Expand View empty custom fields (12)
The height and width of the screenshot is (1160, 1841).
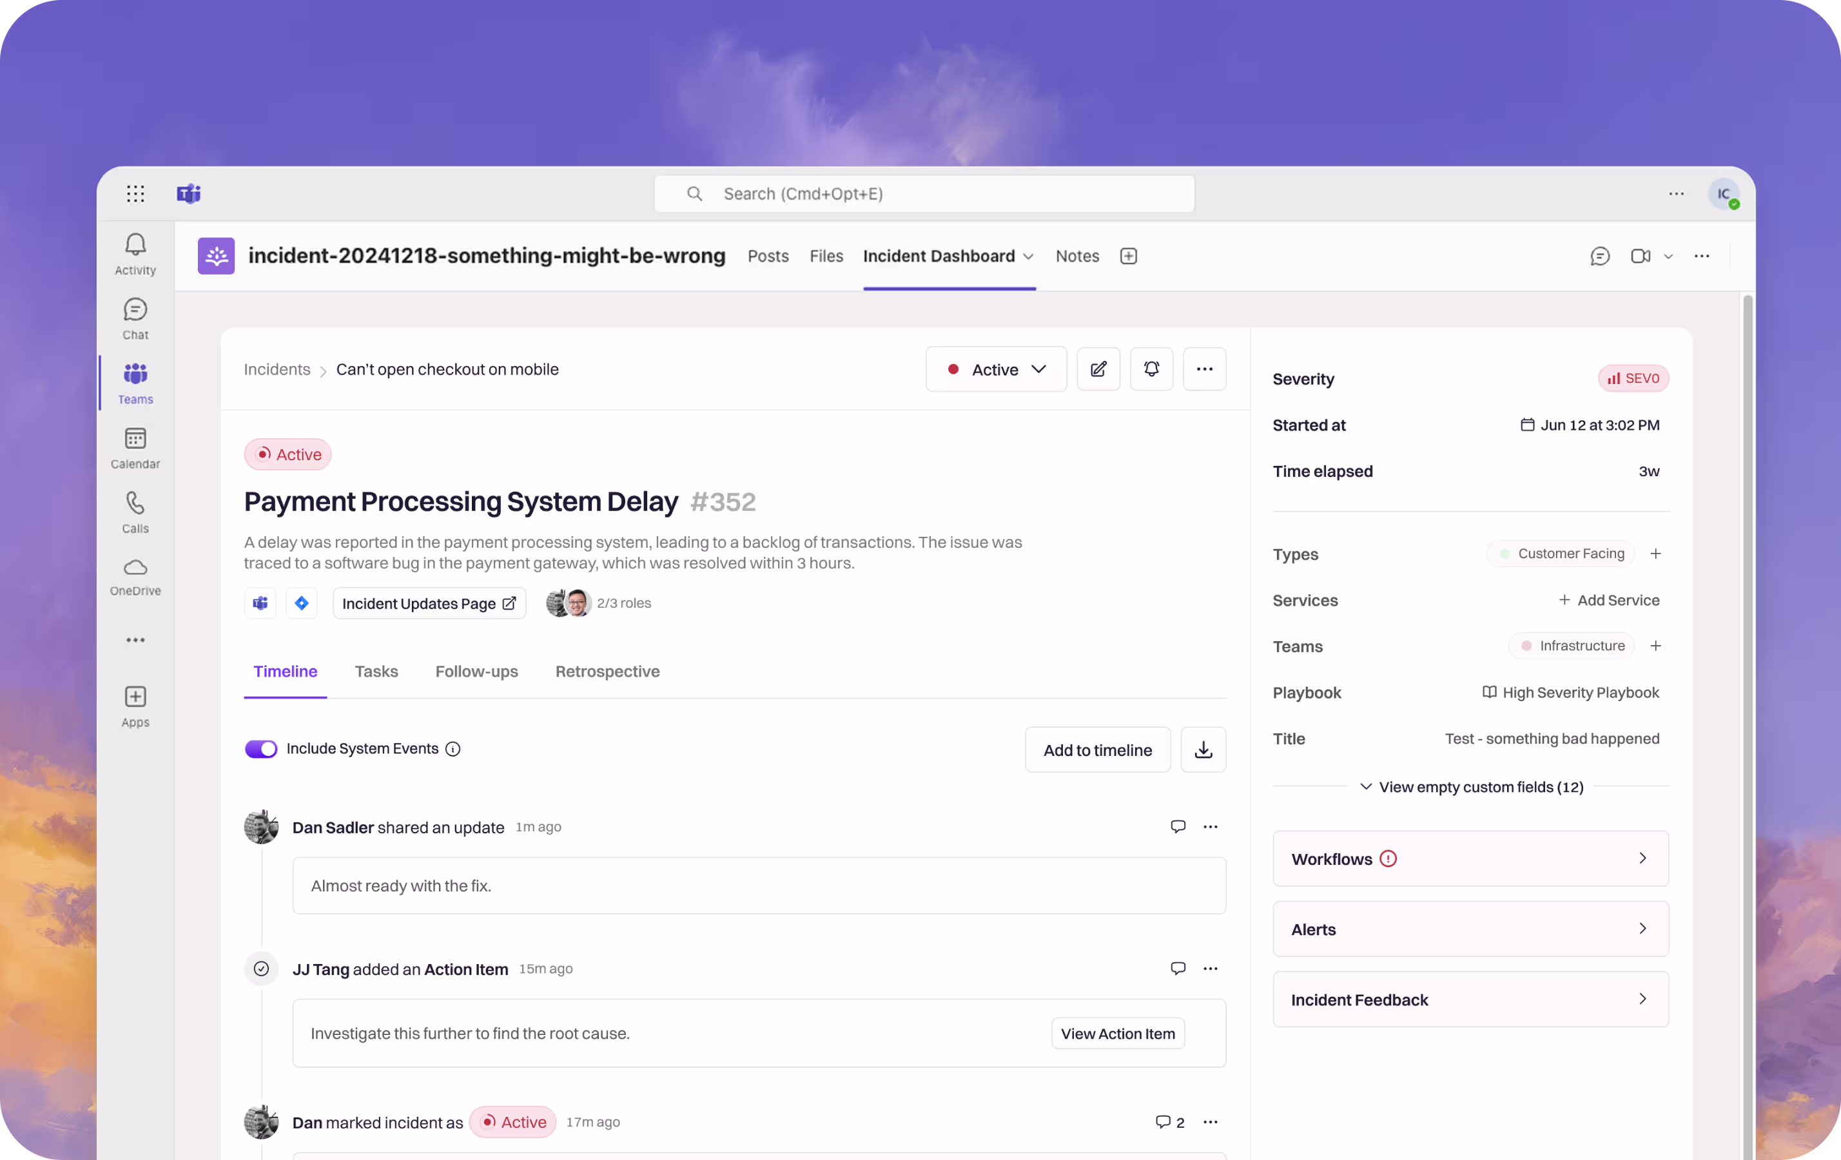[1472, 787]
